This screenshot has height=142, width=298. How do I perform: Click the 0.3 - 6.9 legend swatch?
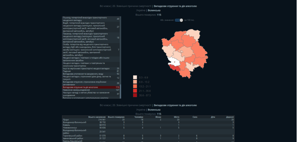[x=135, y=78]
